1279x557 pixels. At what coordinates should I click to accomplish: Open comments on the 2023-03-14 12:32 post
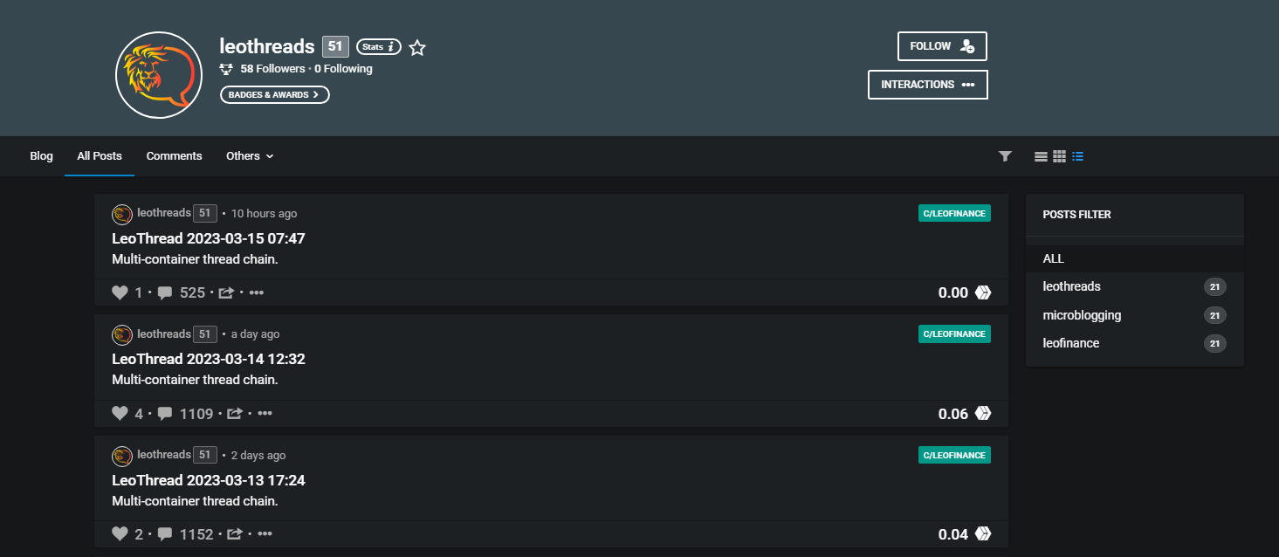tap(165, 414)
